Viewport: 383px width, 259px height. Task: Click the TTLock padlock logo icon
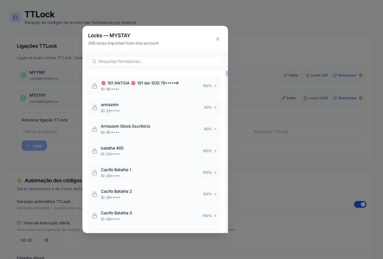tap(15, 17)
